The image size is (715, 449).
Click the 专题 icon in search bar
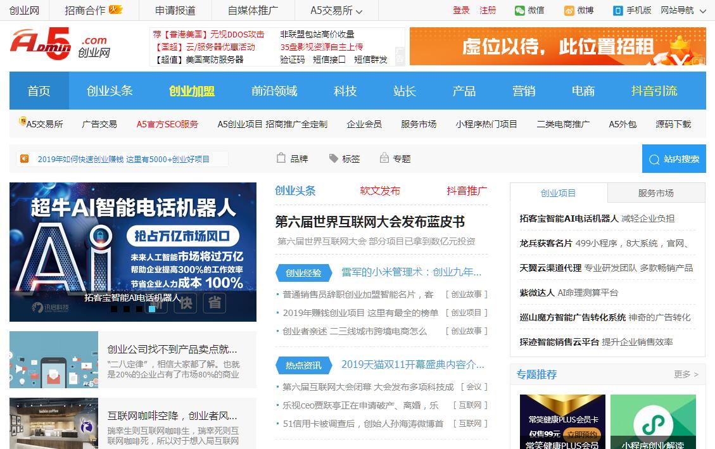pos(384,158)
